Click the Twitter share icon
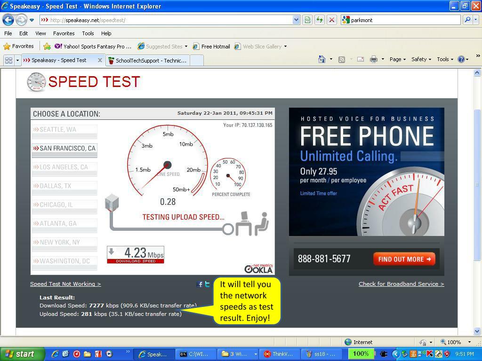Viewport: 482px width, 361px height. tap(208, 284)
